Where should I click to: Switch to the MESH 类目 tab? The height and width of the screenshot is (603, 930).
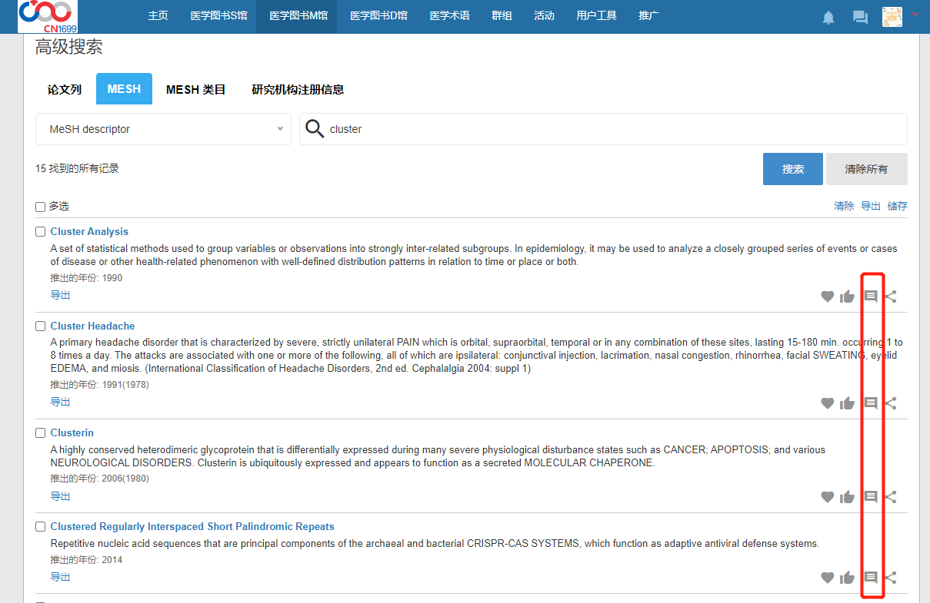click(x=195, y=89)
